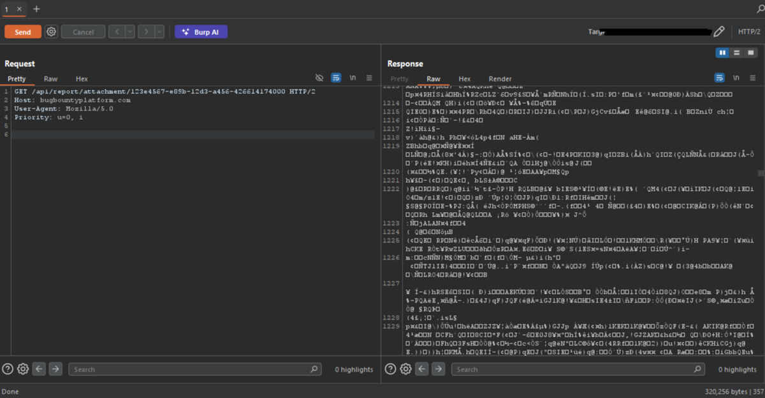Toggle show non-printable chars in Request

(x=353, y=78)
